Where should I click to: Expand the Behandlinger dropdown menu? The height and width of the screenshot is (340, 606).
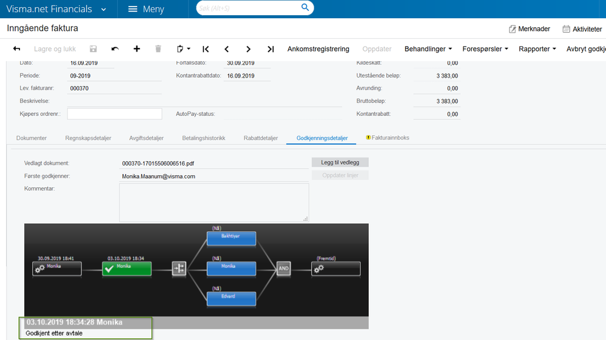tap(428, 49)
